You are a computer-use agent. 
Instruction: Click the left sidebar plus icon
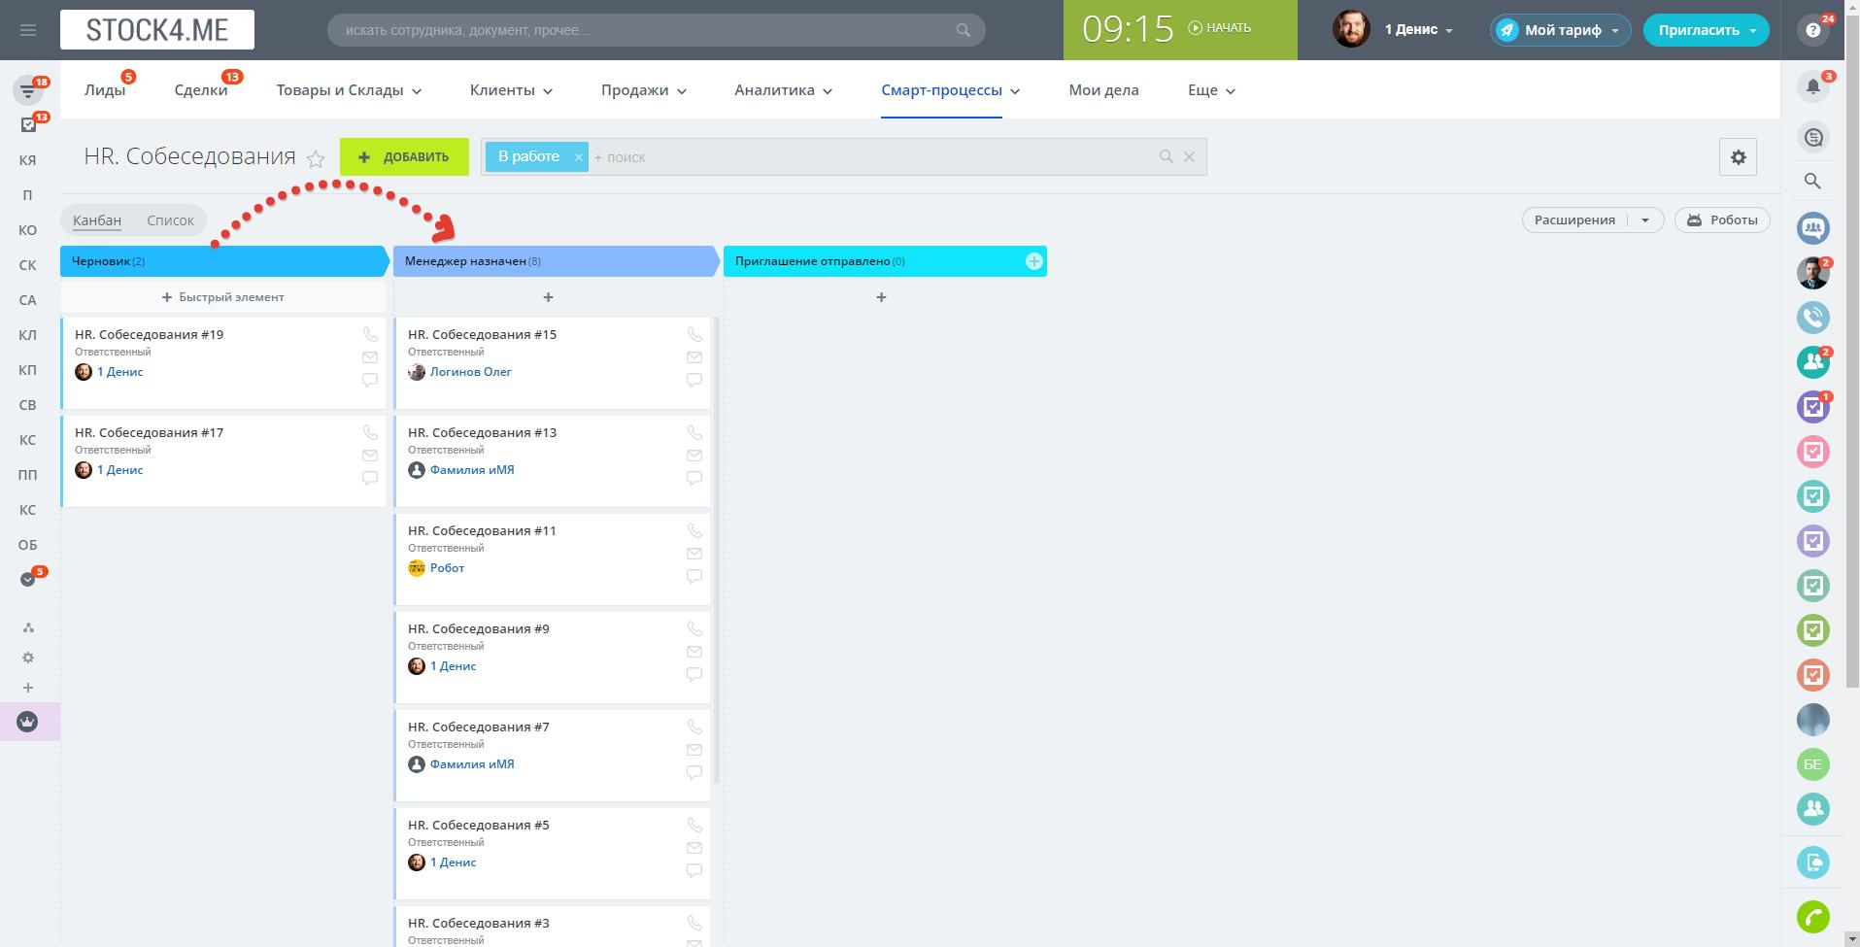(28, 688)
